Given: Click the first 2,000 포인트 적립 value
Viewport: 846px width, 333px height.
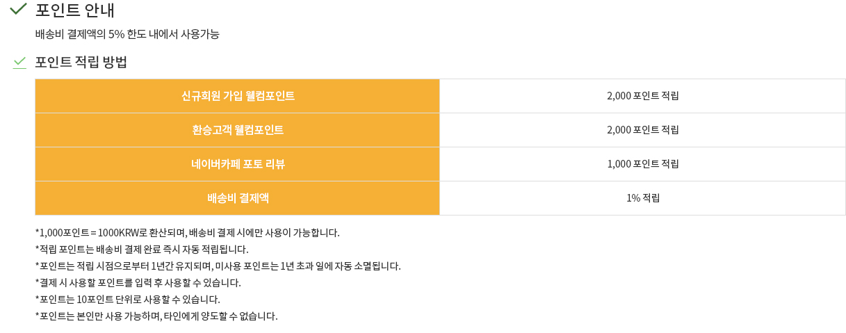Looking at the screenshot, I should point(643,96).
